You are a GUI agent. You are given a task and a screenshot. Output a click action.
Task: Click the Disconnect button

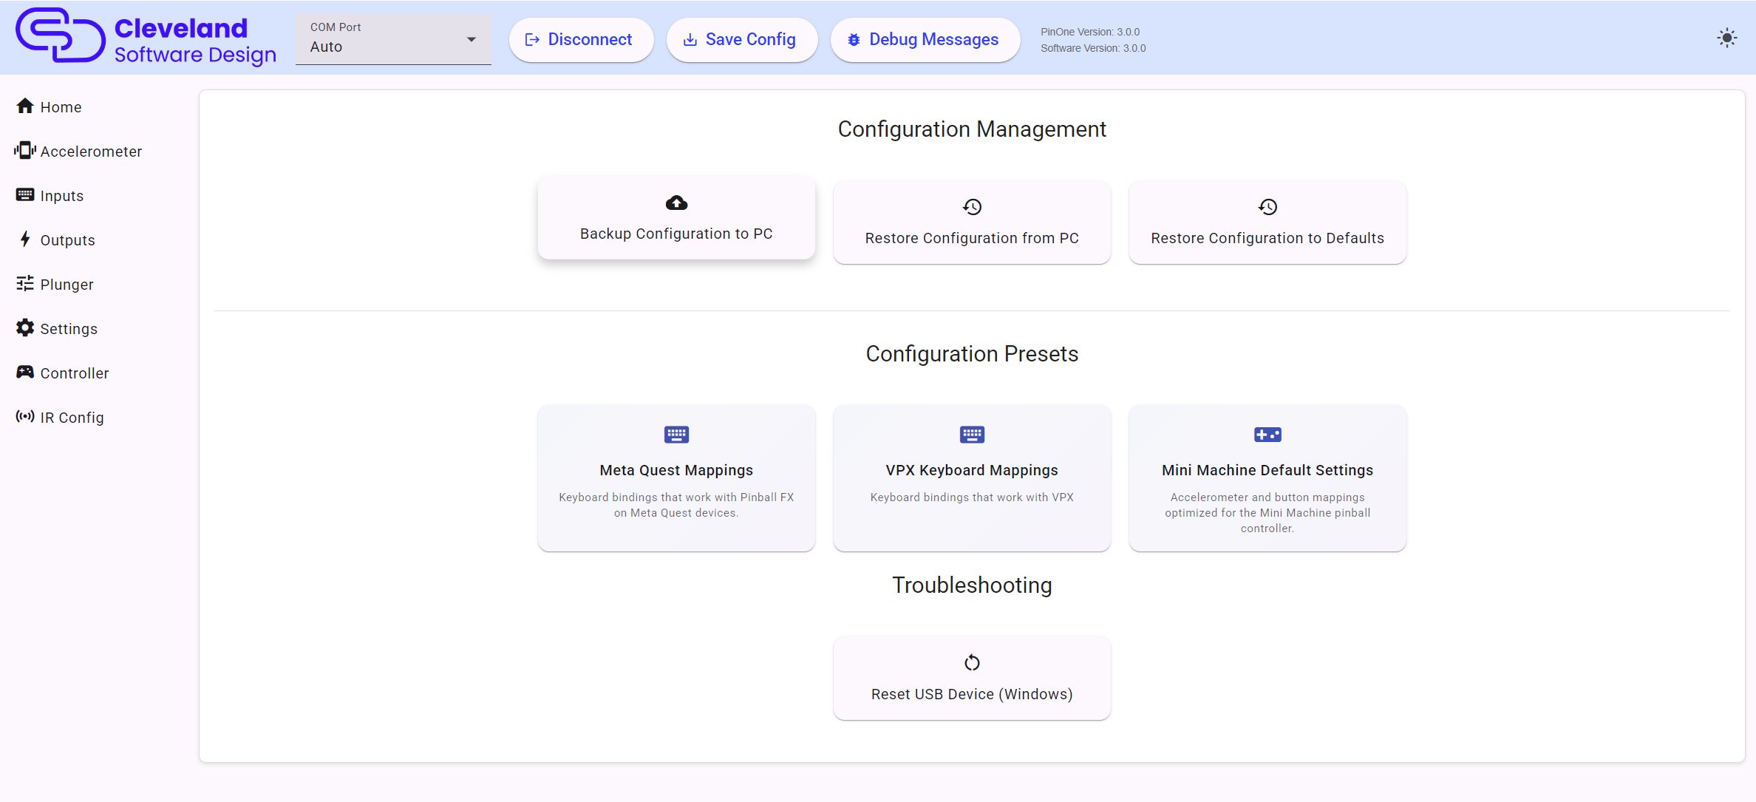[581, 40]
